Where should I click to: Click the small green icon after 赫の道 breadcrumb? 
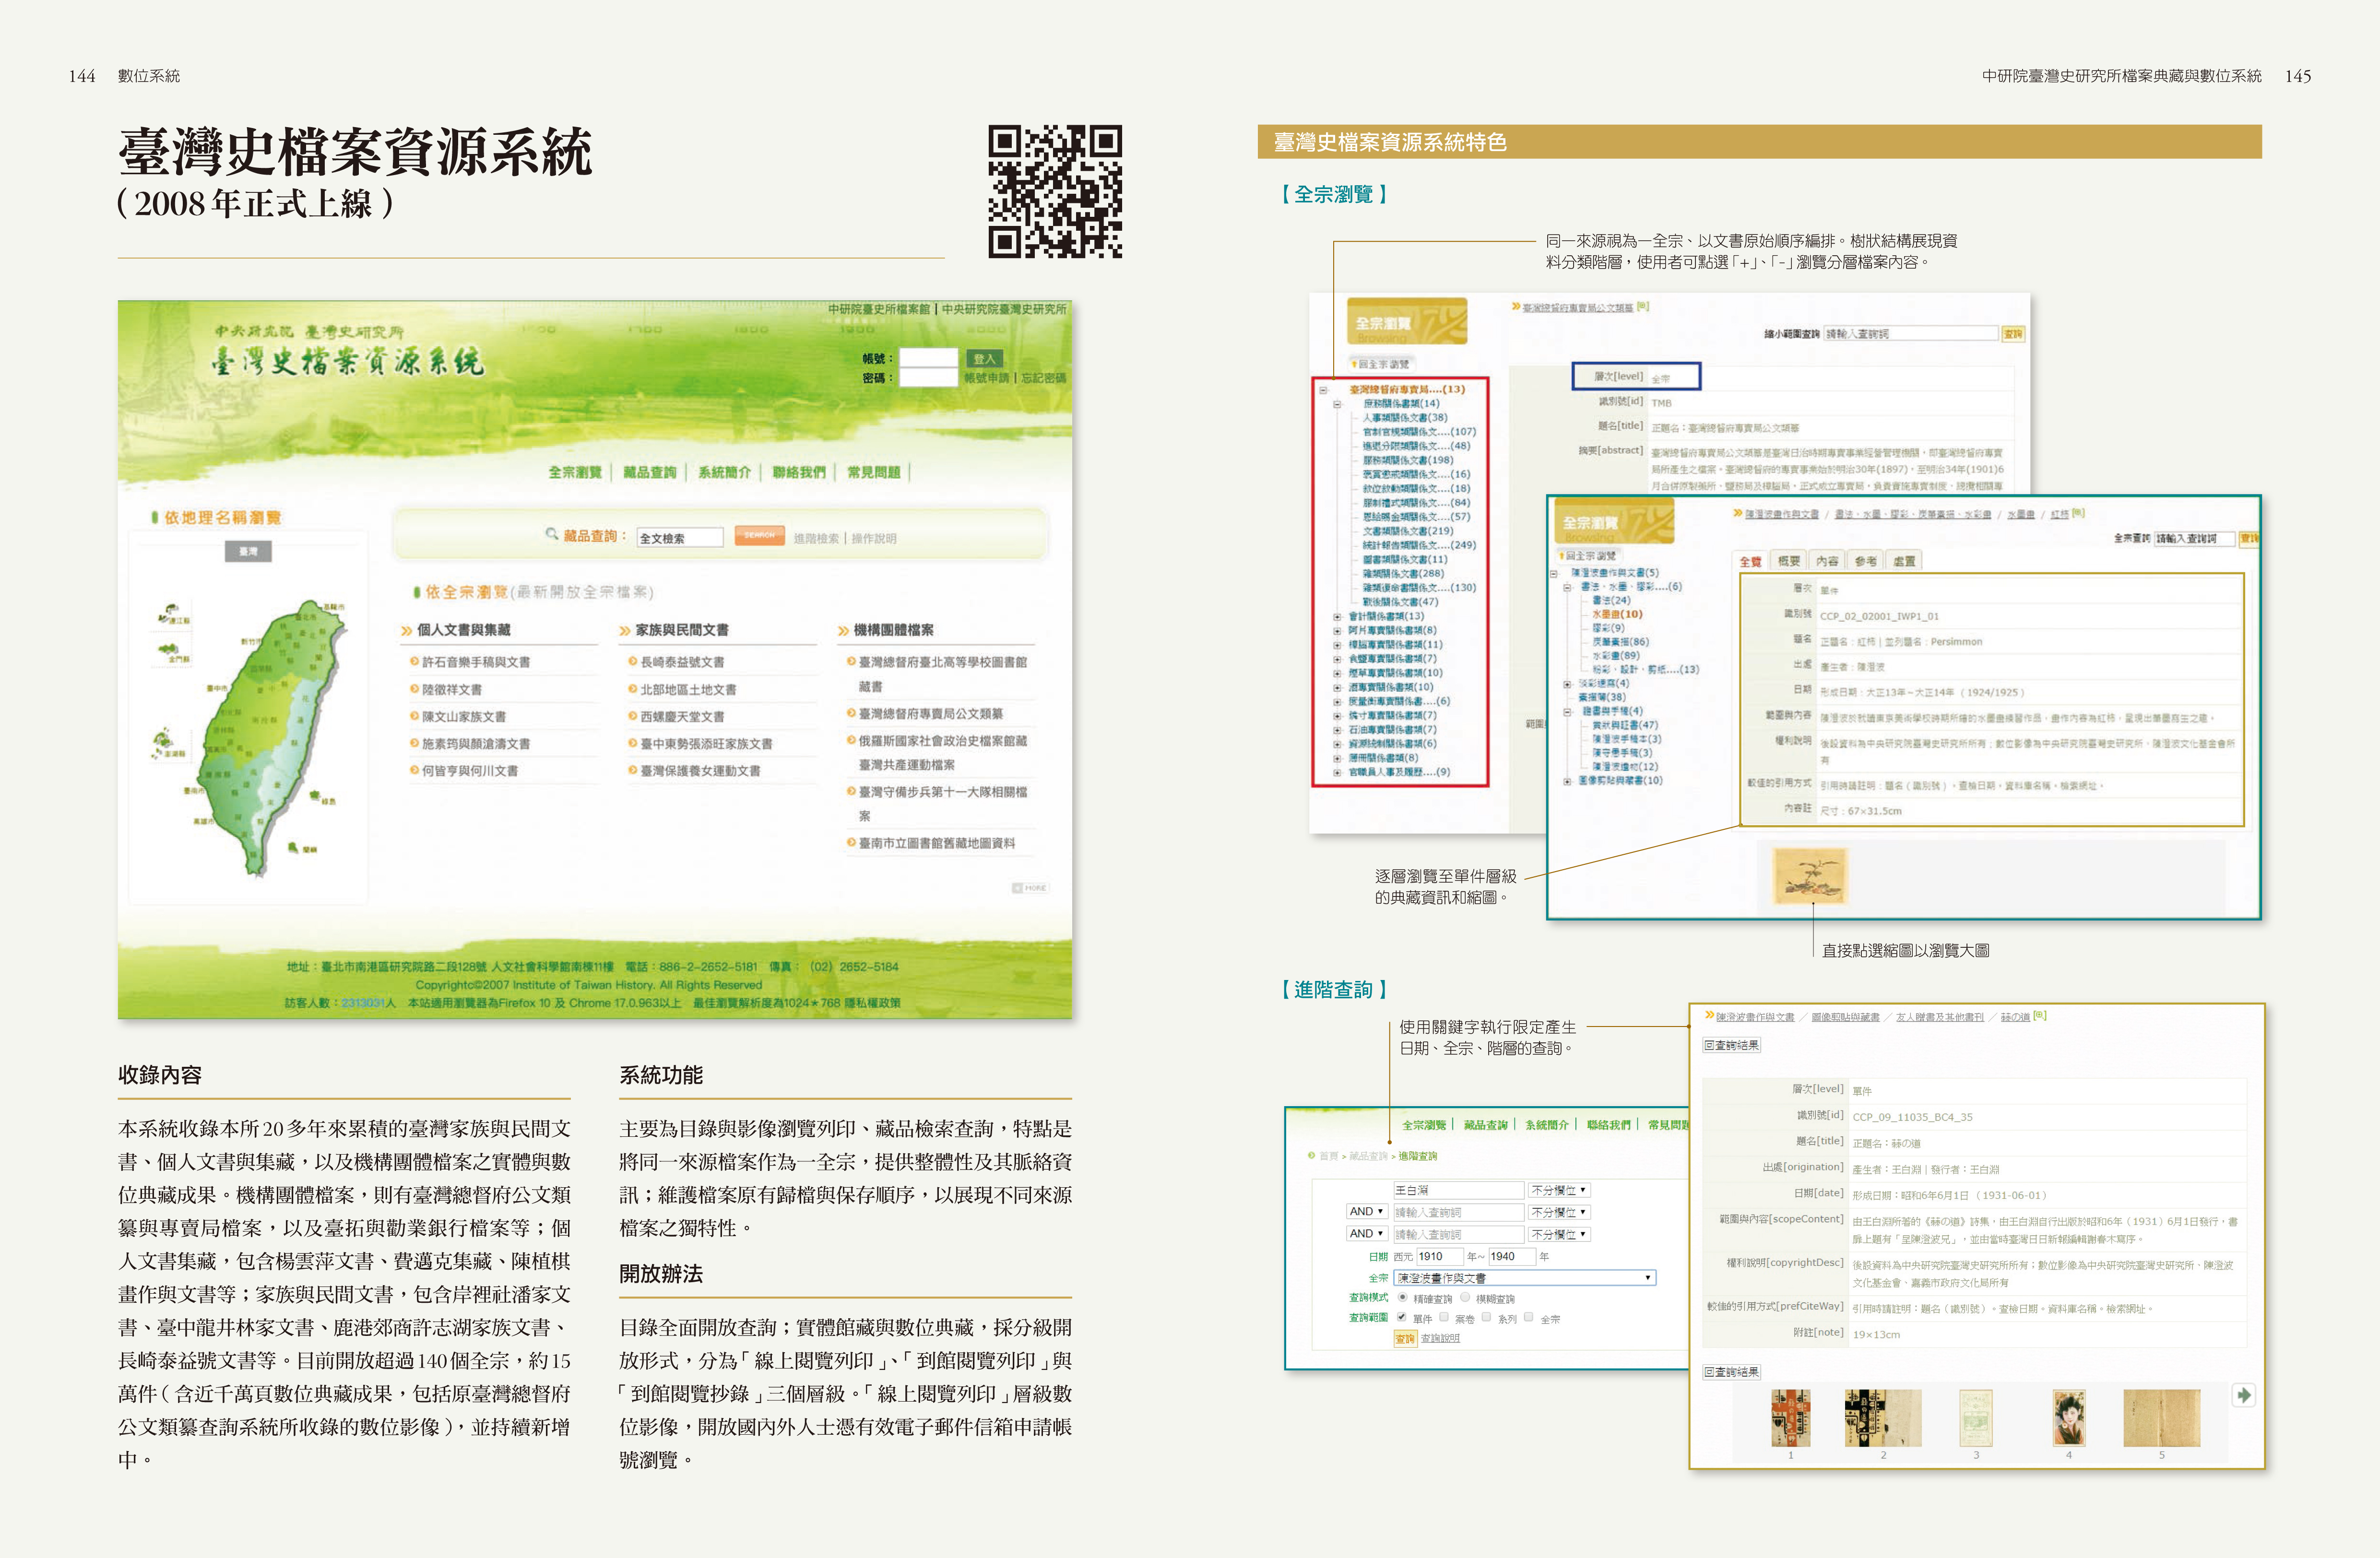click(2039, 1015)
